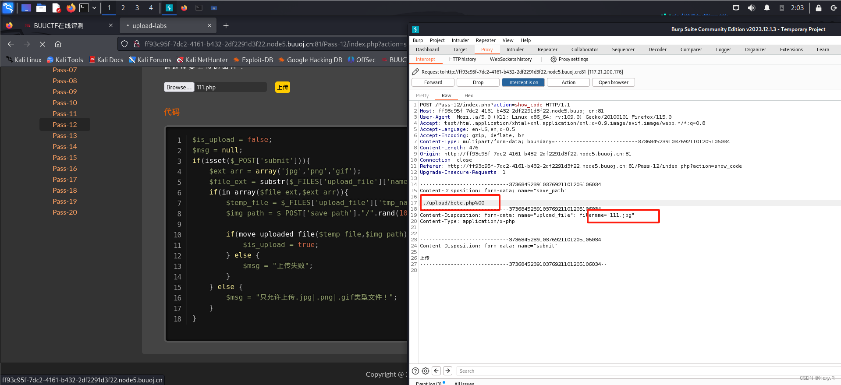Go back in Firefox history
This screenshot has width=841, height=385.
tap(11, 44)
